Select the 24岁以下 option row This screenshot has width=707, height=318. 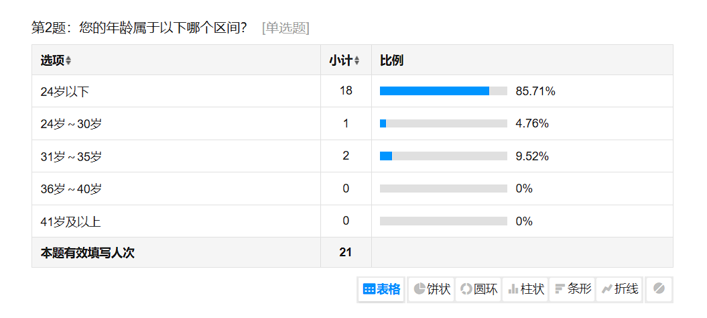tap(64, 92)
